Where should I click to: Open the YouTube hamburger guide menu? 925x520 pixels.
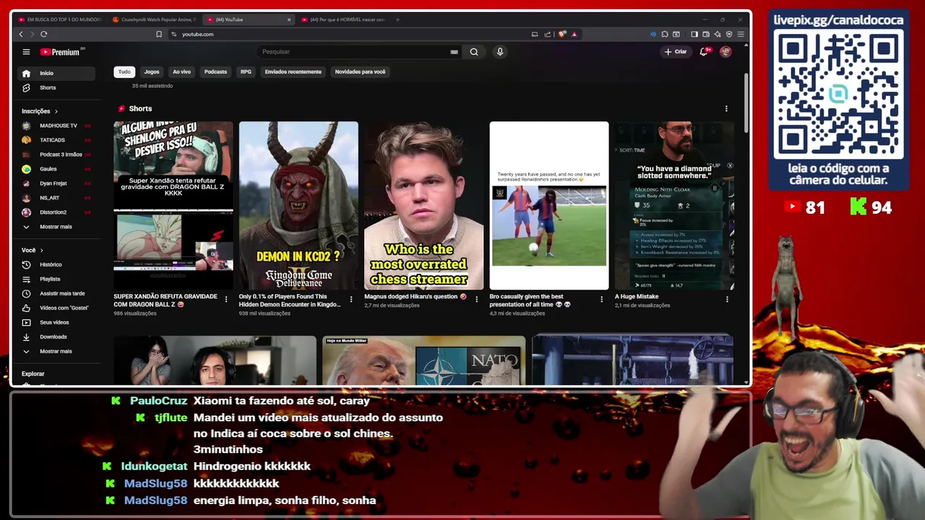26,52
